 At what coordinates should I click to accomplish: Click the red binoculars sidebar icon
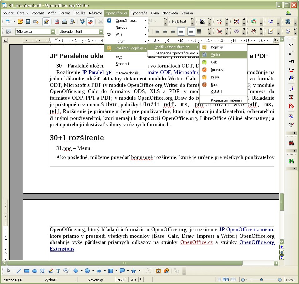[291, 143]
